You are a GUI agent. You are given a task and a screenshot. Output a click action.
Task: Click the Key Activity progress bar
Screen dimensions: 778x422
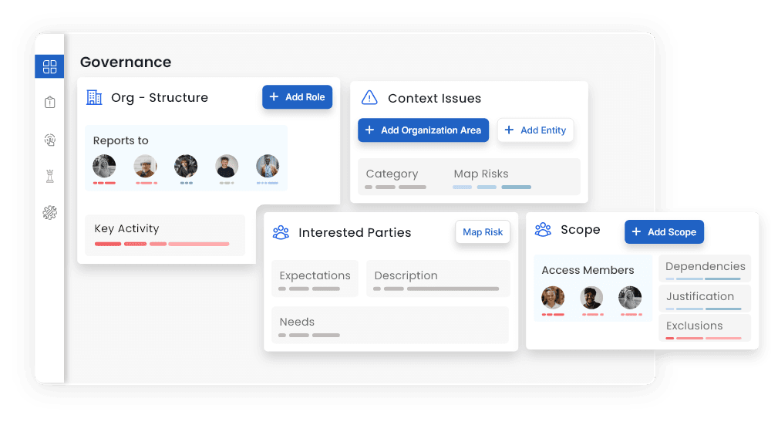coord(162,244)
